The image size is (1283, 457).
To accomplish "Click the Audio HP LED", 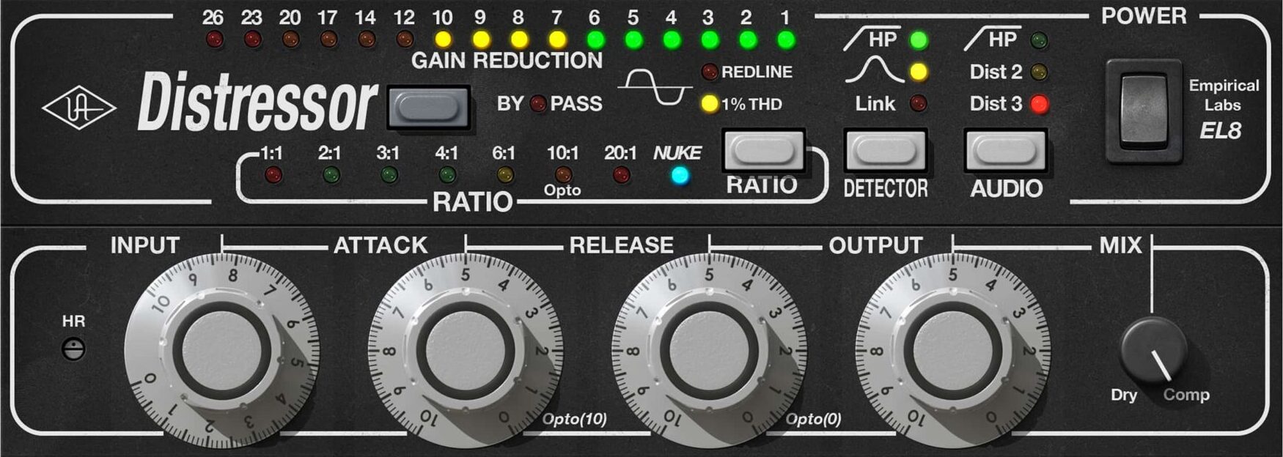I will click(1039, 40).
